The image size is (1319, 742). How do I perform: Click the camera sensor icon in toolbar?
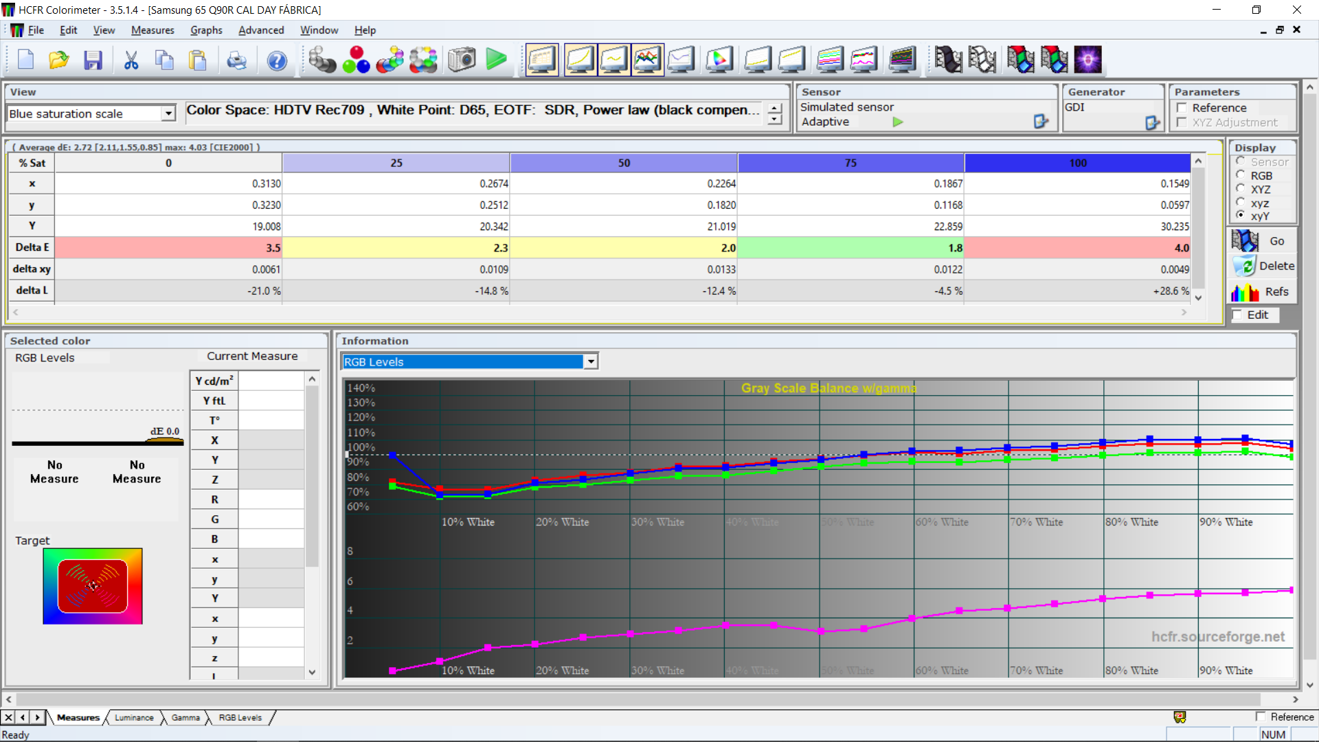pos(462,60)
